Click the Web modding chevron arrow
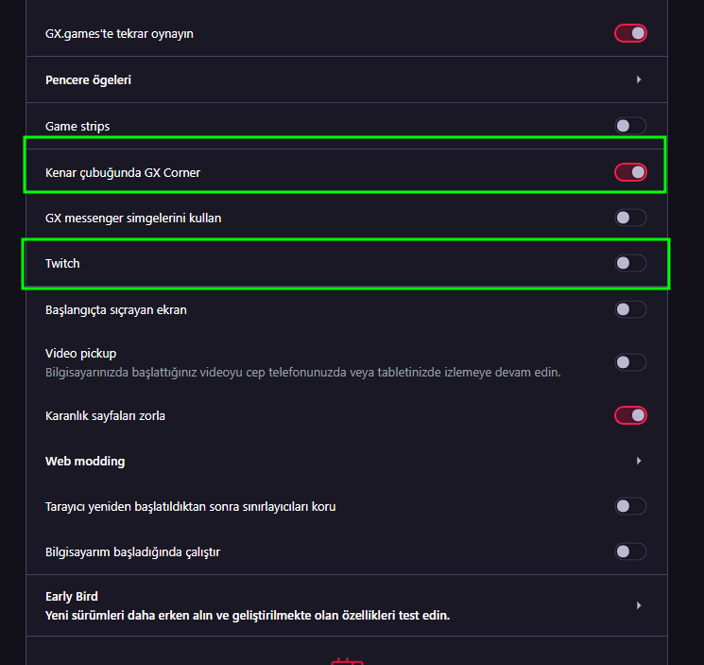Screen dimensions: 704x665 click(x=639, y=461)
